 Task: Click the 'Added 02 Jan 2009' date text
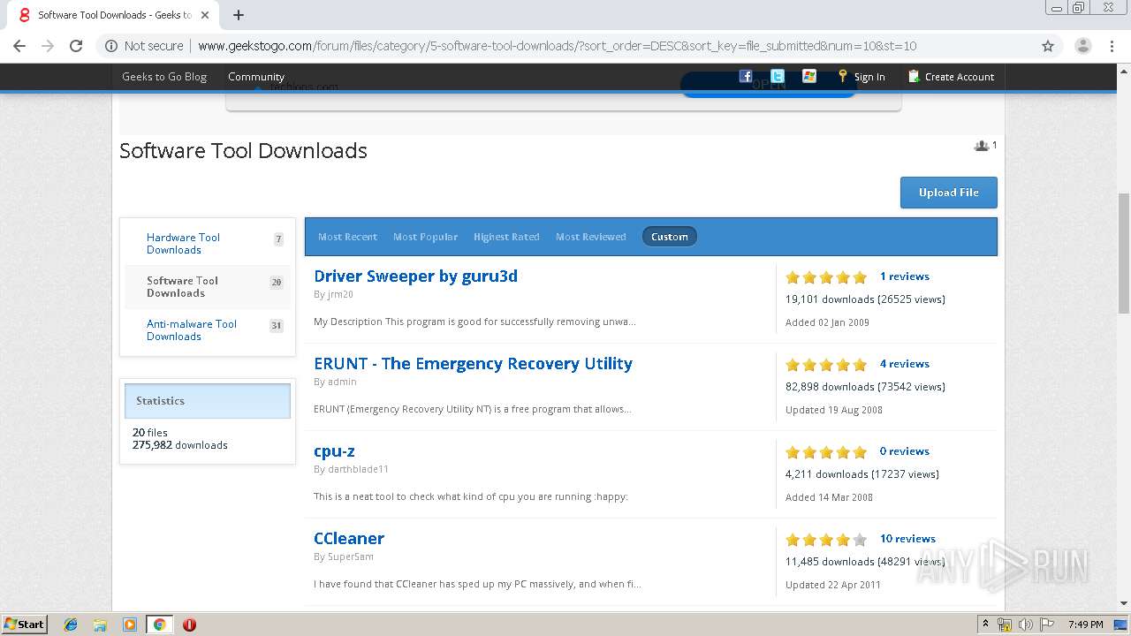pos(827,322)
